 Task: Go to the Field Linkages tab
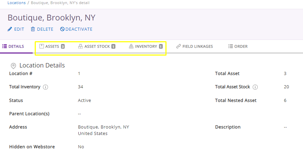click(194, 46)
